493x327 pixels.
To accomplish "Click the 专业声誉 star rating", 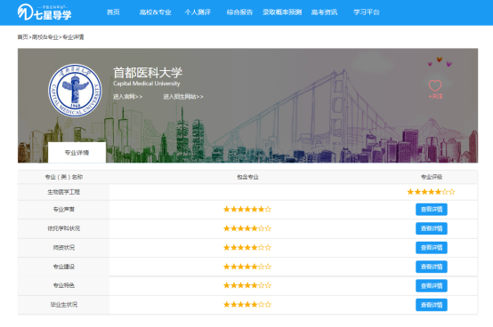I will [x=247, y=210].
